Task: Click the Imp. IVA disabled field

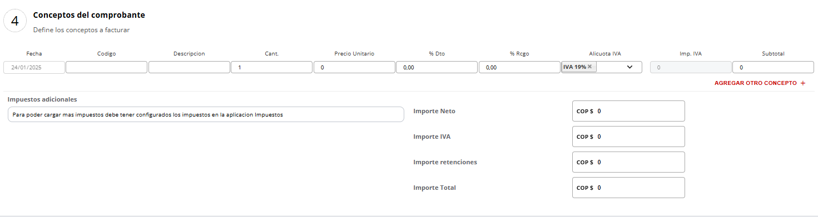Action: point(691,67)
